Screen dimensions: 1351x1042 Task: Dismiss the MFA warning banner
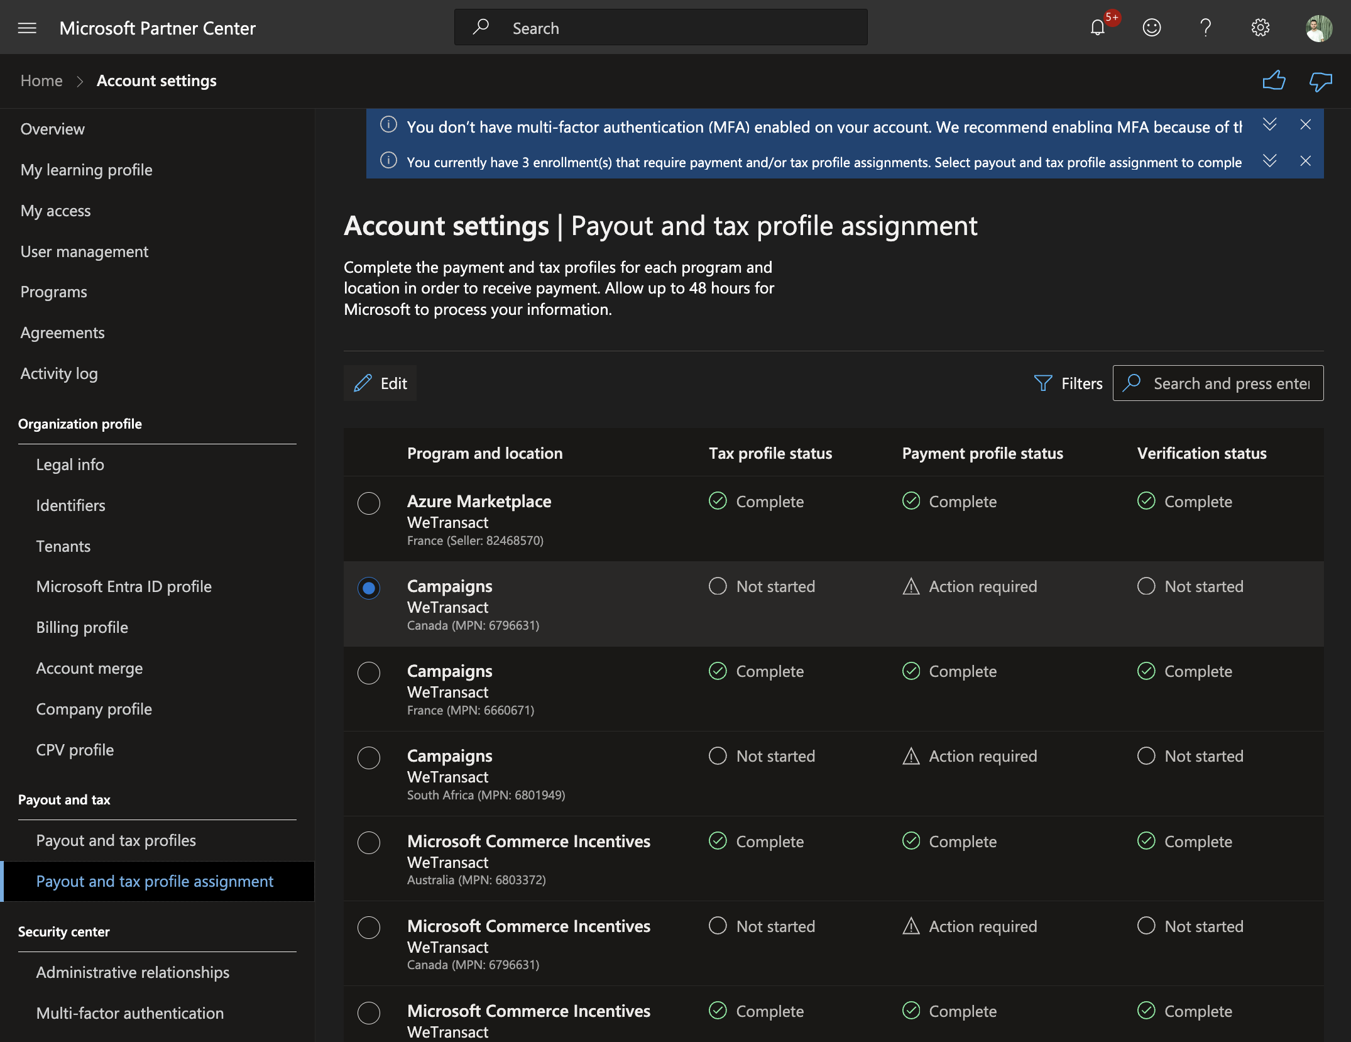1305,124
